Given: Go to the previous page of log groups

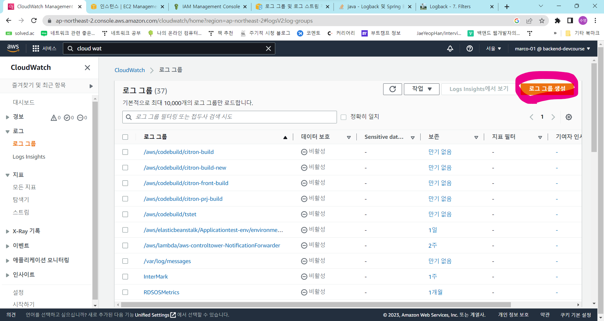Looking at the screenshot, I should [531, 117].
